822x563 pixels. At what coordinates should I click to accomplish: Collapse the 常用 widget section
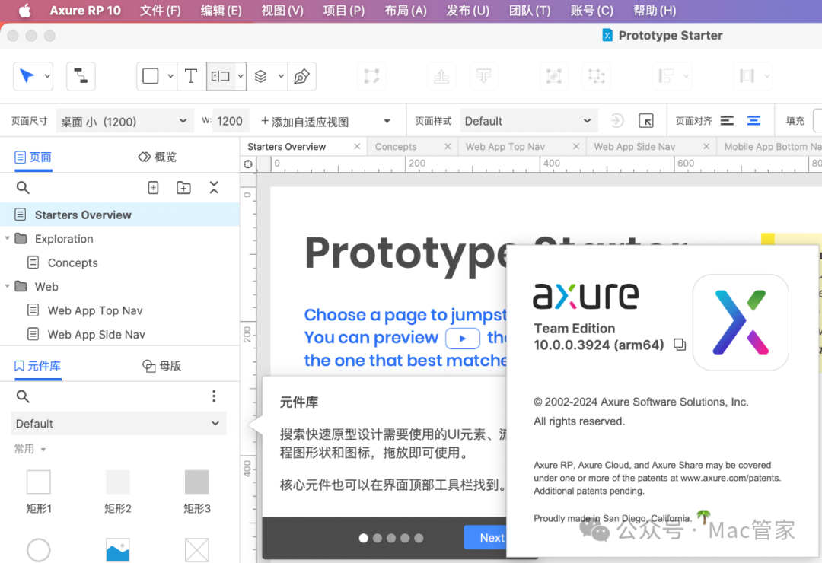[x=43, y=450]
